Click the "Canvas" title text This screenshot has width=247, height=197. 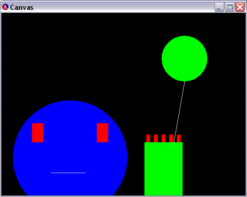tap(21, 7)
